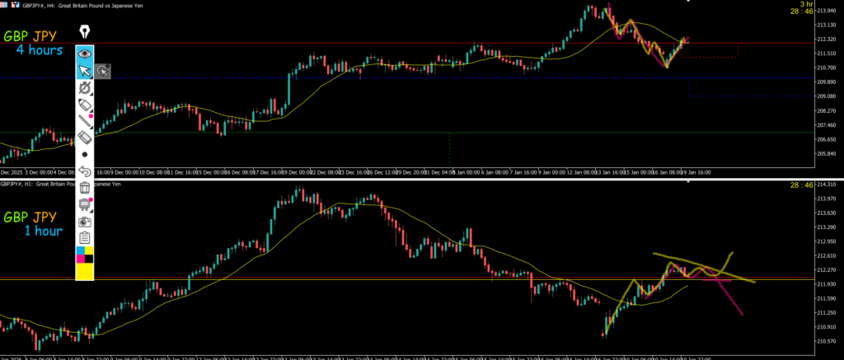Image resolution: width=844 pixels, height=360 pixels.
Task: Open the brush size dot selector
Action: (84, 154)
